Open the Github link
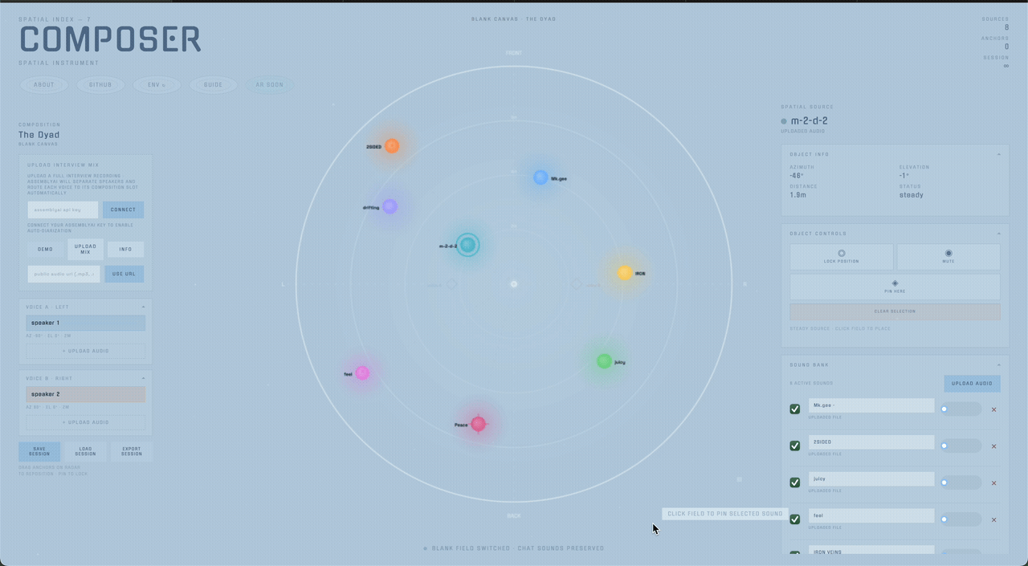The width and height of the screenshot is (1028, 566). pyautogui.click(x=100, y=84)
